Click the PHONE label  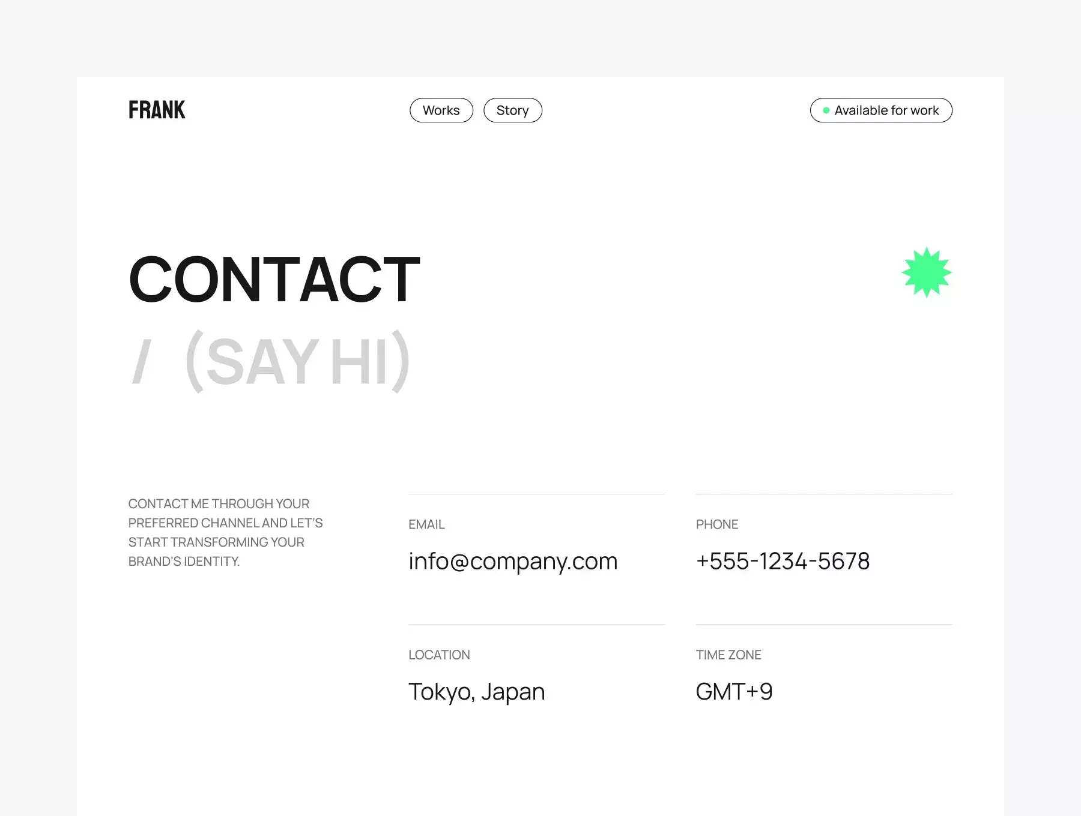point(717,524)
